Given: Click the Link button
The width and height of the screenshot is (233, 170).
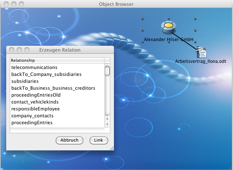Looking at the screenshot, I should (x=99, y=140).
